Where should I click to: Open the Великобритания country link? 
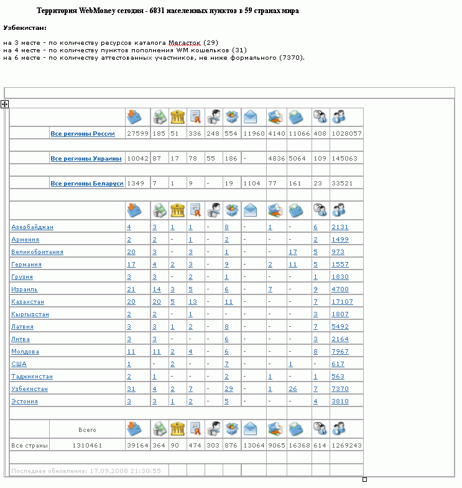pyautogui.click(x=37, y=251)
